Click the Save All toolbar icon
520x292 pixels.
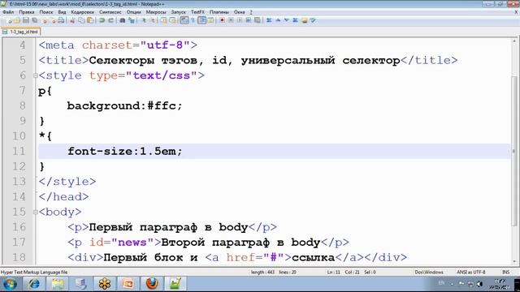[34, 20]
